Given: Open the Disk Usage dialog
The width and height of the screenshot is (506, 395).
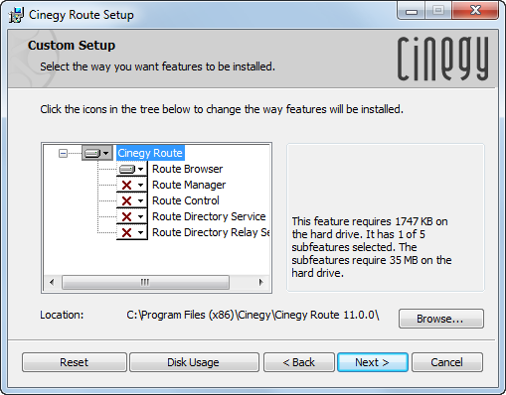Looking at the screenshot, I should pyautogui.click(x=194, y=362).
